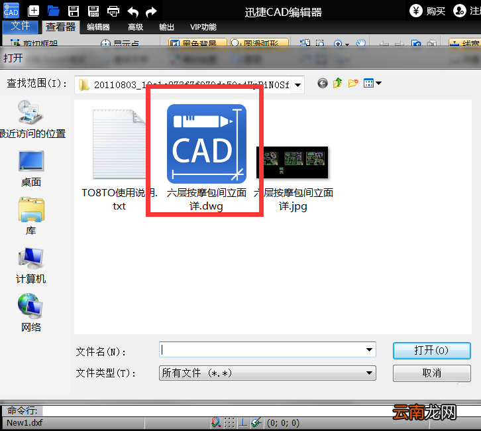This screenshot has height=431, width=481.
Task: Click the CAD application logo icon
Action: coord(11,10)
